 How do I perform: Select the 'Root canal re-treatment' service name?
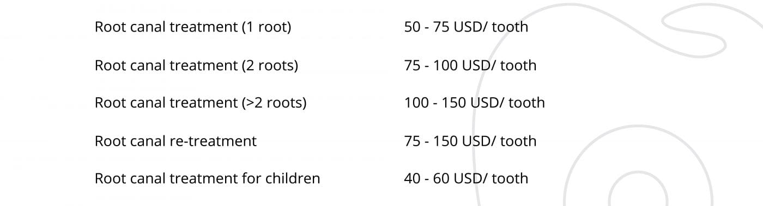pyautogui.click(x=175, y=141)
